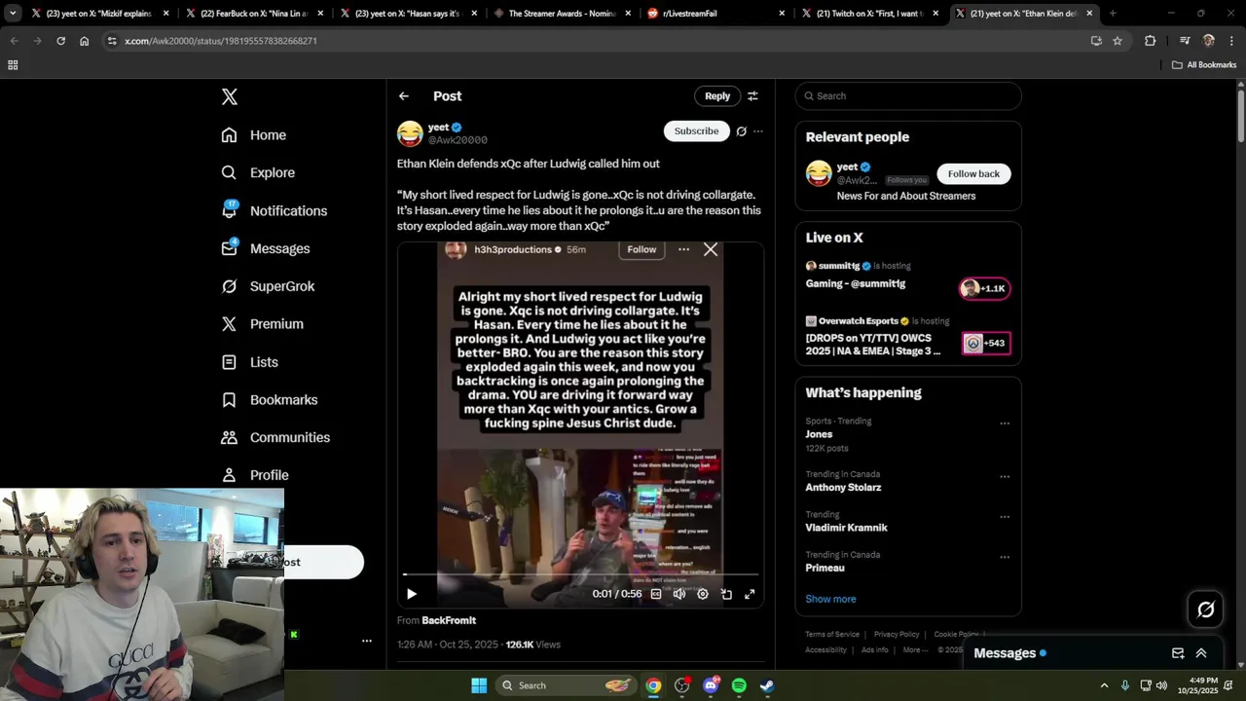Click Follow back for yeet
1246x701 pixels.
[x=973, y=174]
